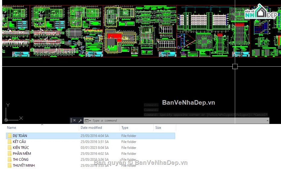Open the recent commands dropdown
The width and height of the screenshot is (281, 171).
click(x=88, y=121)
